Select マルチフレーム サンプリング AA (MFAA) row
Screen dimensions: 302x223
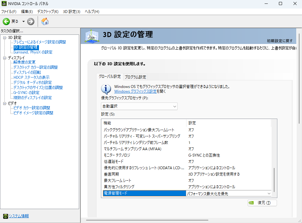187,149
